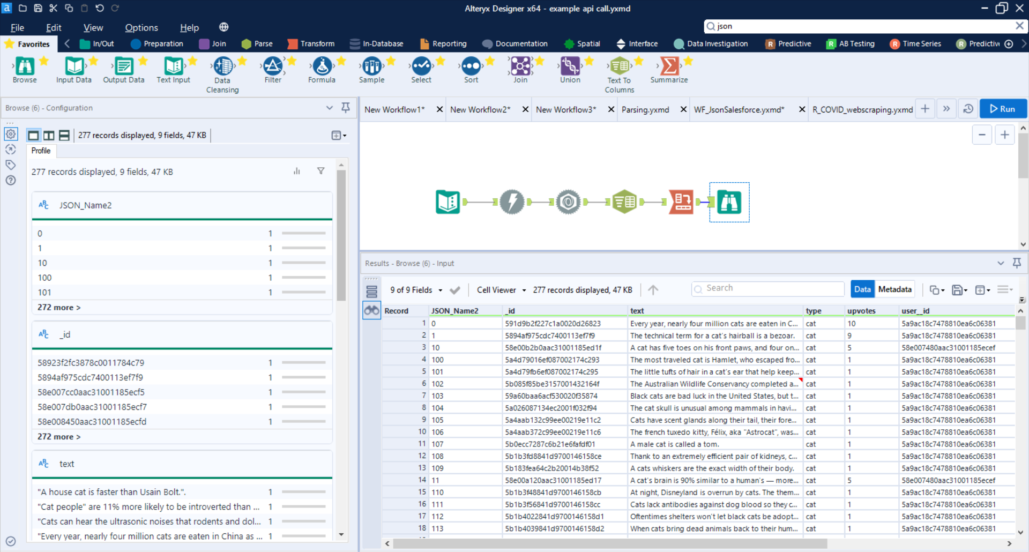Open the Options menu

[x=141, y=28]
